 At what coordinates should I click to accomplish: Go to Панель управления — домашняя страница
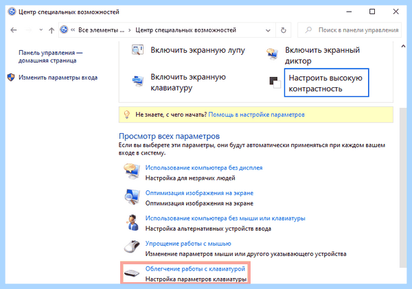[x=50, y=56]
